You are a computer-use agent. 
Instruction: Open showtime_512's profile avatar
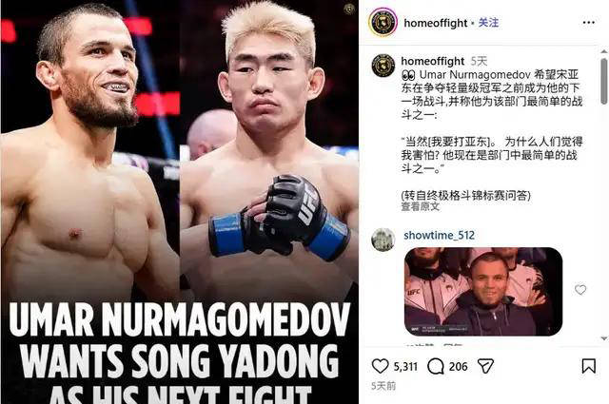[383, 239]
